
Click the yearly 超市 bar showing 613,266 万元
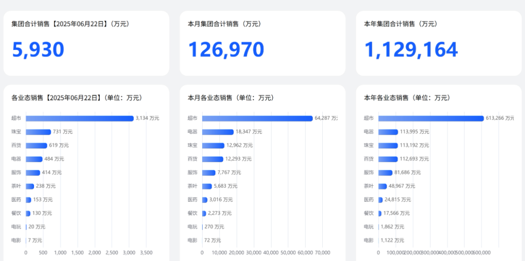[431, 118]
